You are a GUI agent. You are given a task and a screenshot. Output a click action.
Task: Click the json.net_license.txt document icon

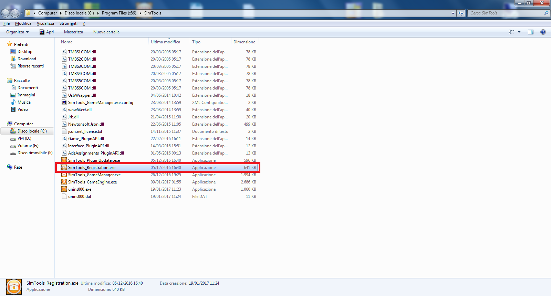tap(64, 131)
